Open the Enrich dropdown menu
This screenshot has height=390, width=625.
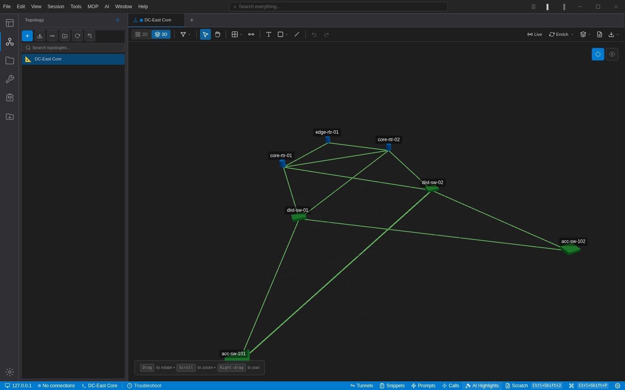click(x=561, y=34)
